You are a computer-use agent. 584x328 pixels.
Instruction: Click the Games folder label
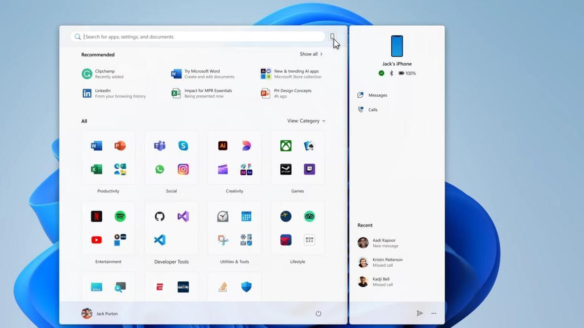click(x=297, y=191)
